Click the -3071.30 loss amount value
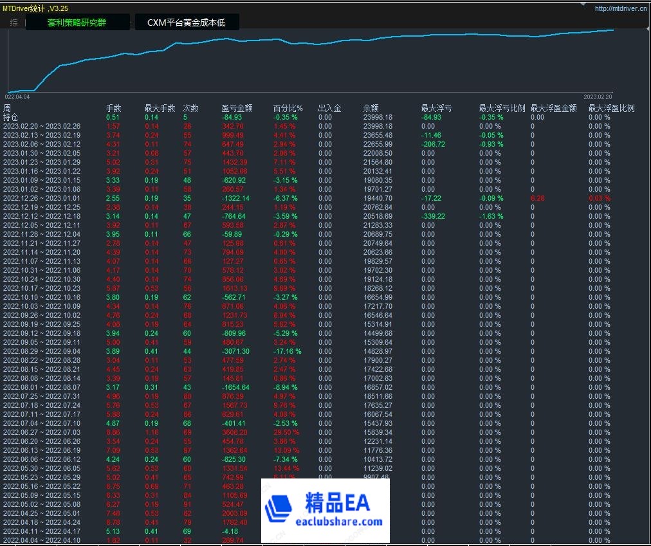 [235, 351]
